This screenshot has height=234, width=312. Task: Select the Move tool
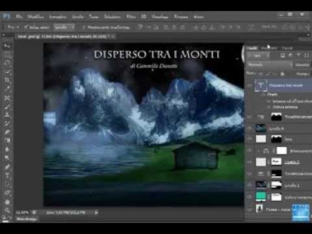pos(7,45)
